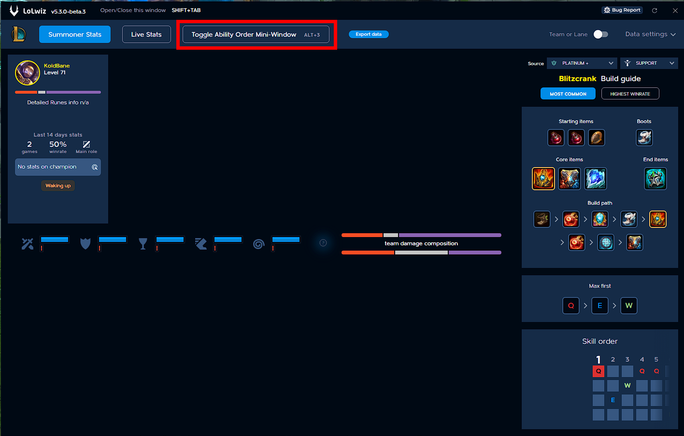Click the highlighted gold-bordered core item
Image resolution: width=684 pixels, height=436 pixels.
pyautogui.click(x=543, y=179)
